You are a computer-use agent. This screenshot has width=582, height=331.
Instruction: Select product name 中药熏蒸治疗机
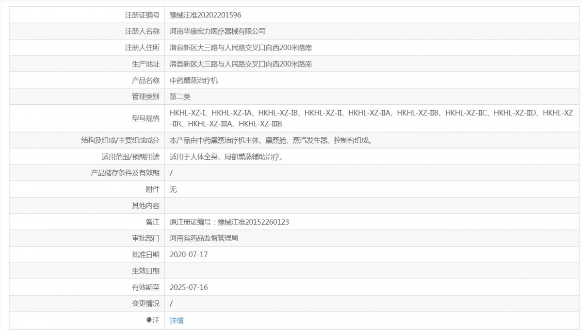pos(194,81)
